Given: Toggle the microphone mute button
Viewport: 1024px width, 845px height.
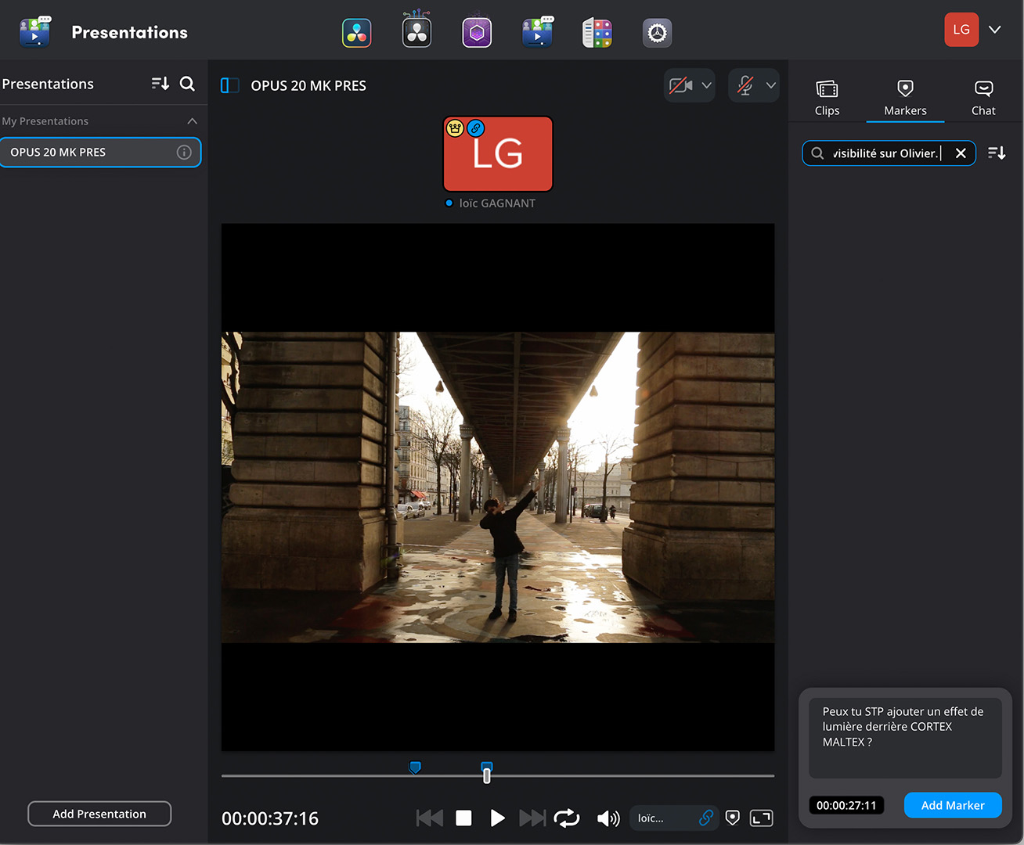Looking at the screenshot, I should coord(745,85).
